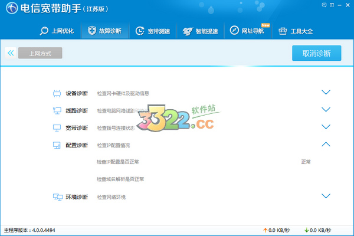
Task: Expand the 设备诊断 section chevron
Action: (326, 92)
